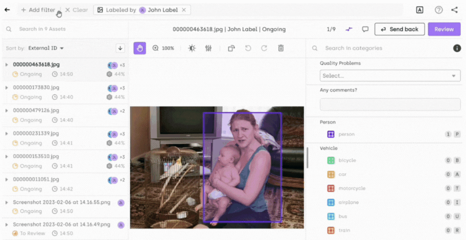Click the Review button
The image size is (466, 240).
pyautogui.click(x=444, y=29)
